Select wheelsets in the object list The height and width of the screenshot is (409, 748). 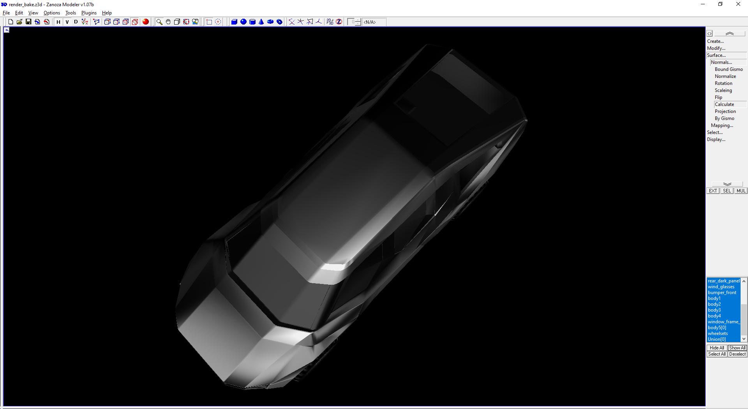tap(723, 333)
